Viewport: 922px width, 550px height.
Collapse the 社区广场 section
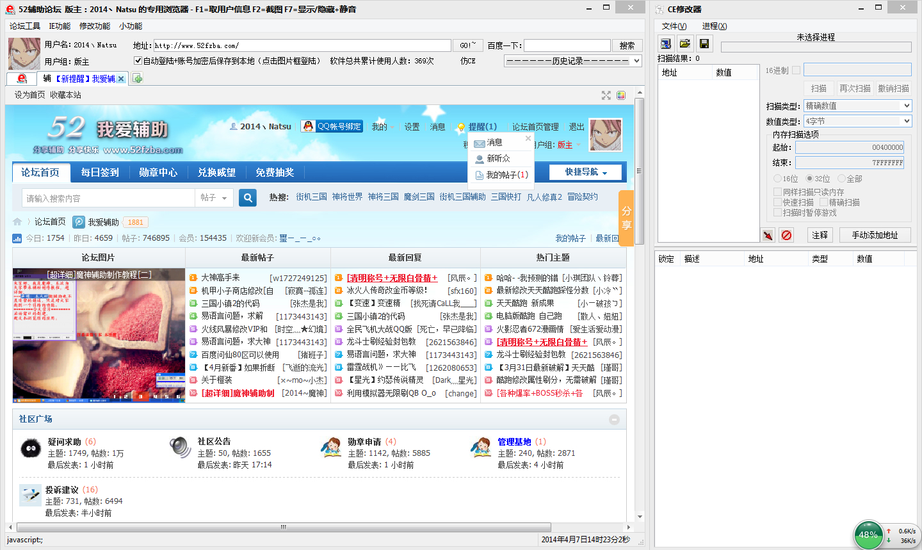tap(614, 419)
